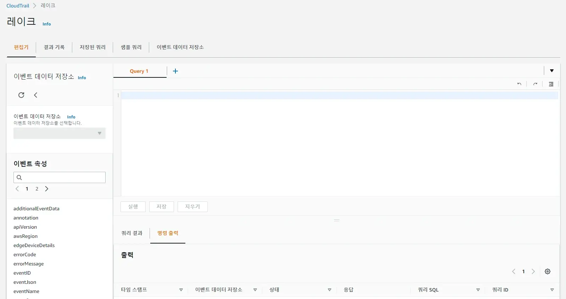The height and width of the screenshot is (299, 566).
Task: Sort by the 상태 column arrow
Action: pyautogui.click(x=330, y=290)
